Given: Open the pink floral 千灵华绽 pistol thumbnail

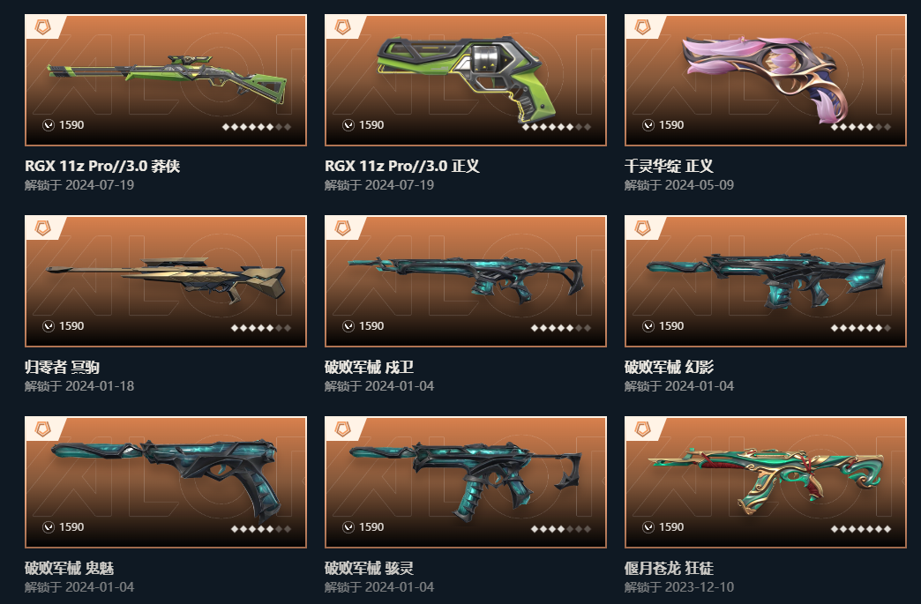Looking at the screenshot, I should tap(766, 80).
